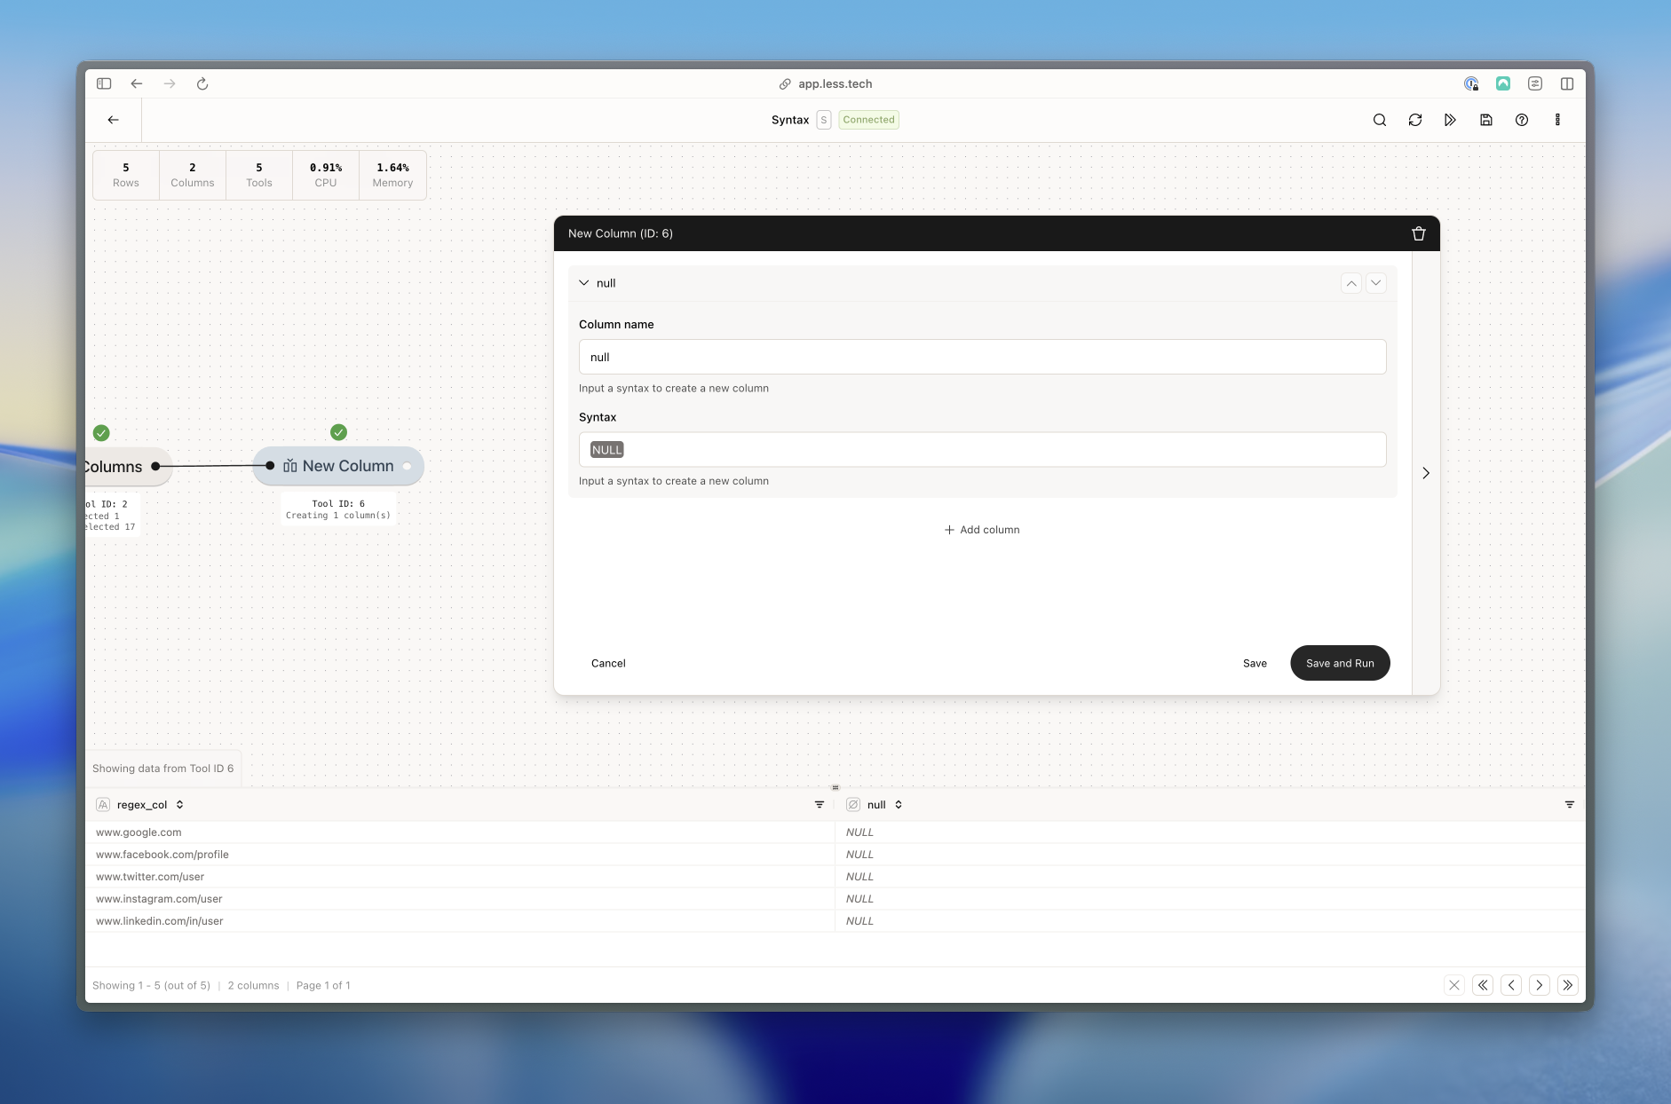Open the password manager extension icon
The height and width of the screenshot is (1104, 1671).
pyautogui.click(x=1471, y=83)
